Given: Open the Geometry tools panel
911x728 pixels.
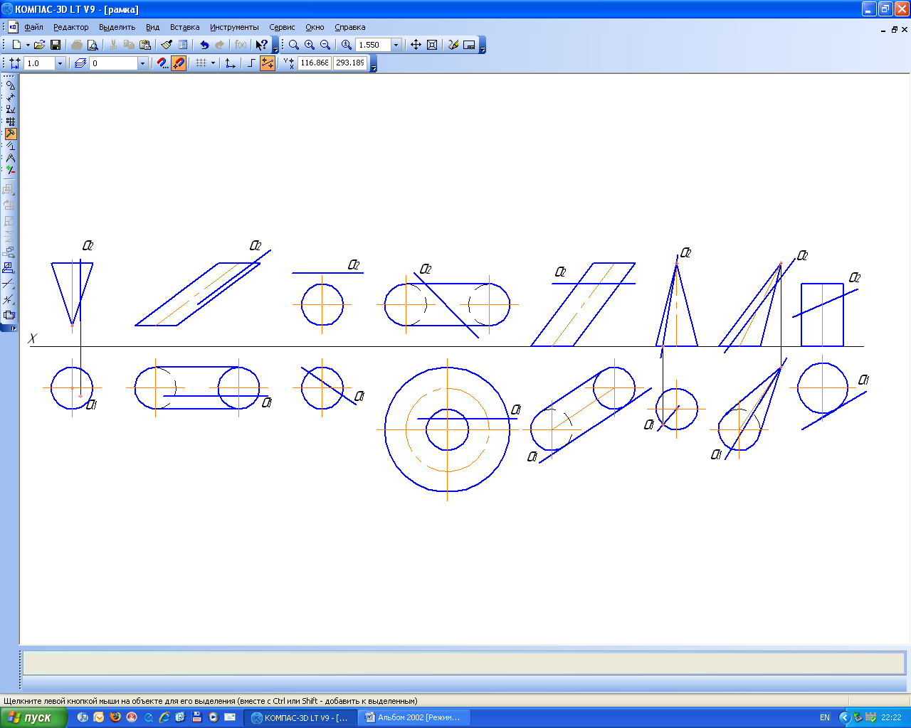Looking at the screenshot, I should 10,85.
